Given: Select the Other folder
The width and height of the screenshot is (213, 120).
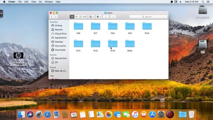Looking at the screenshot, I should (130, 44).
